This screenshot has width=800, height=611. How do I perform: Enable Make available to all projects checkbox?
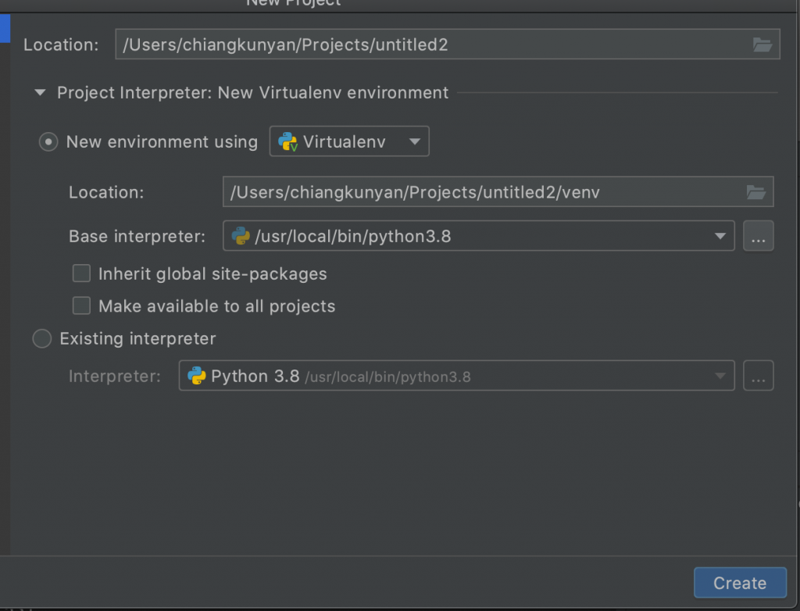(x=81, y=305)
